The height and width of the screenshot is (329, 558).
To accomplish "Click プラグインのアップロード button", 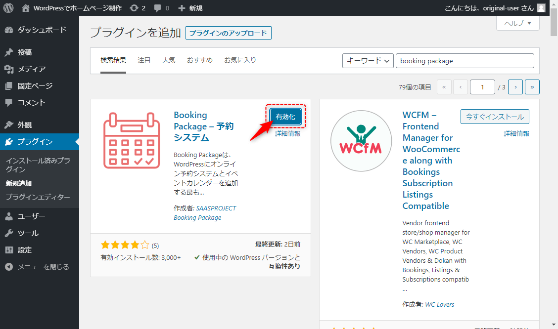I will pos(228,33).
